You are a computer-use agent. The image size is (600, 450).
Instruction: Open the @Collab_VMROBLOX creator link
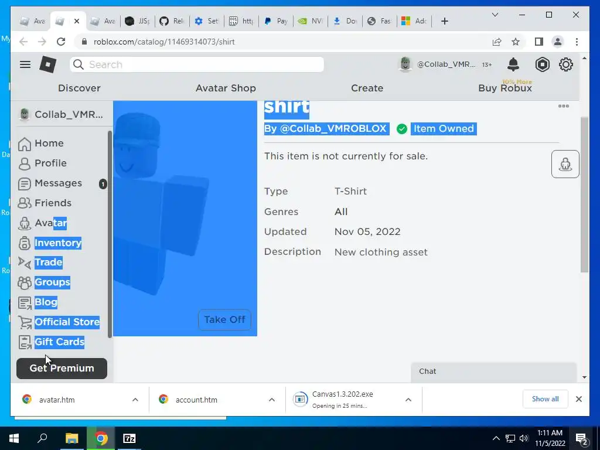pyautogui.click(x=333, y=128)
